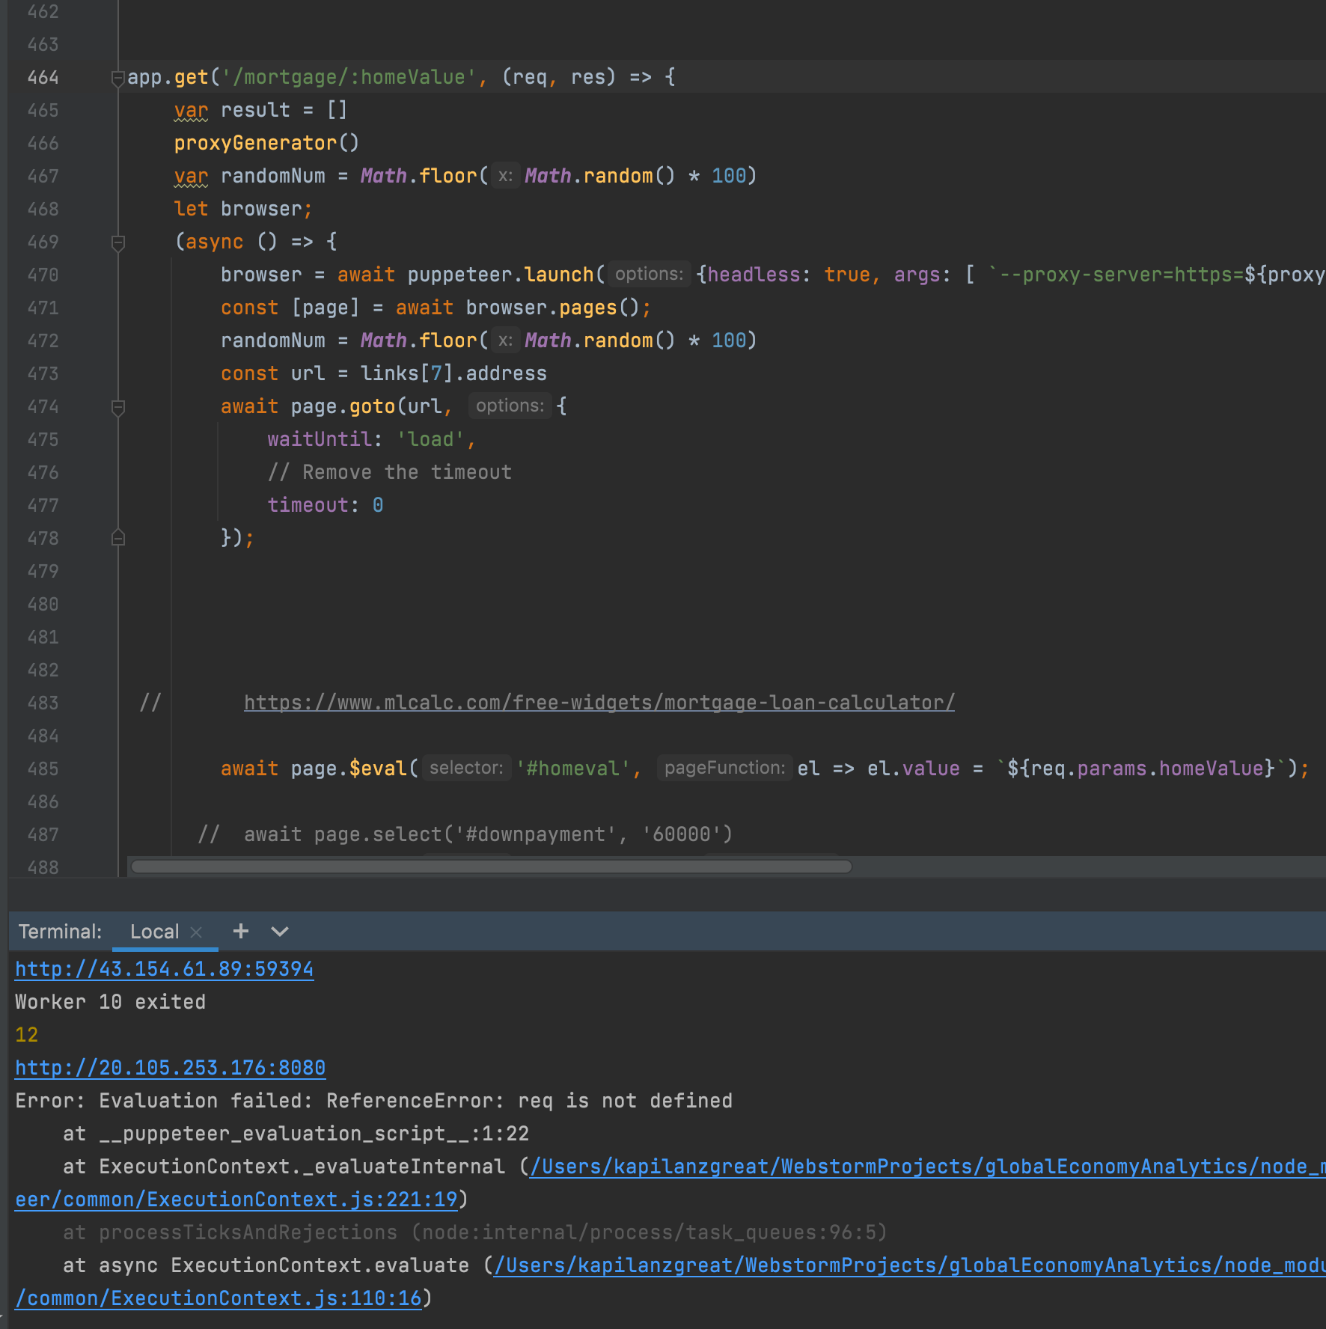Fold the page.goto options block at line 474
Viewport: 1326px width, 1329px height.
tap(117, 407)
